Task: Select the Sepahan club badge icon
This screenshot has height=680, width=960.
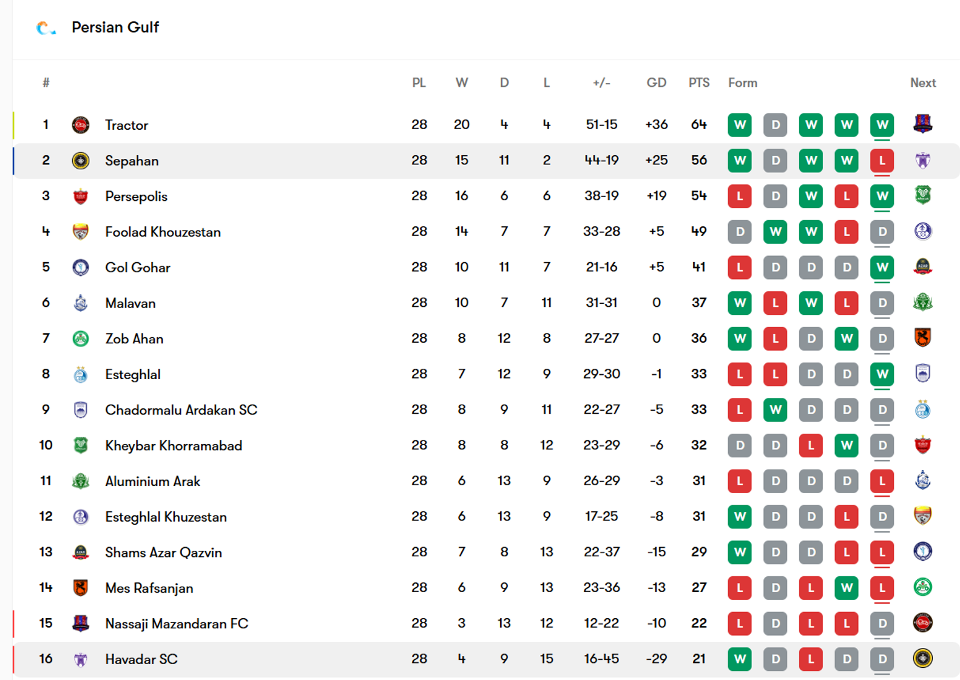Action: click(x=81, y=161)
